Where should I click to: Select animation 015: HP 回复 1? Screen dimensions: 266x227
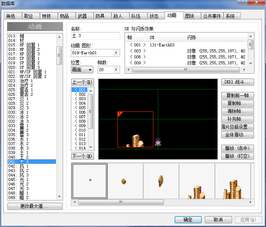[32, 45]
